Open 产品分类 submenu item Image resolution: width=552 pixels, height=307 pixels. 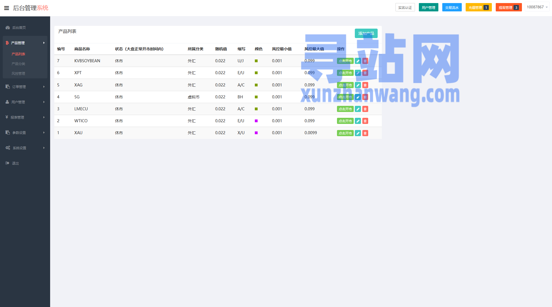point(18,64)
